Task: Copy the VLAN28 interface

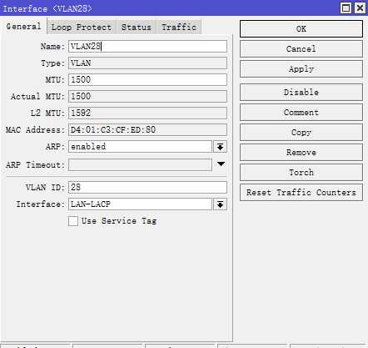Action: click(x=301, y=133)
